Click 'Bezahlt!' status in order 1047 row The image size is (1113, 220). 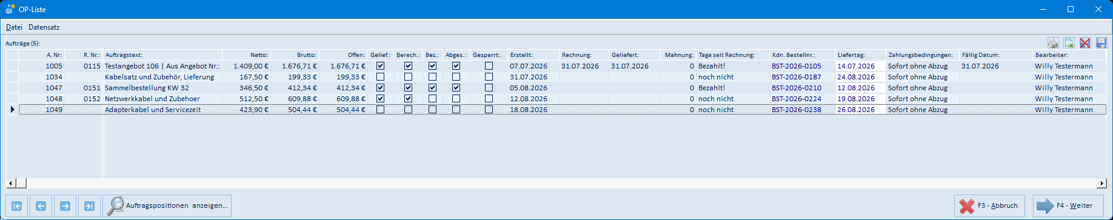712,88
